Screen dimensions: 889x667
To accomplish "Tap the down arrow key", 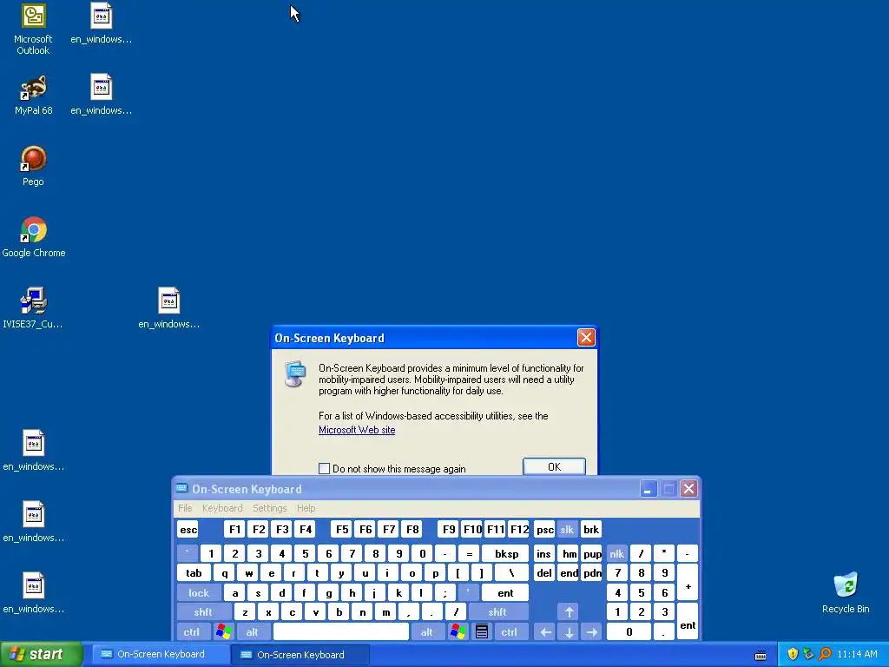I will pyautogui.click(x=569, y=631).
